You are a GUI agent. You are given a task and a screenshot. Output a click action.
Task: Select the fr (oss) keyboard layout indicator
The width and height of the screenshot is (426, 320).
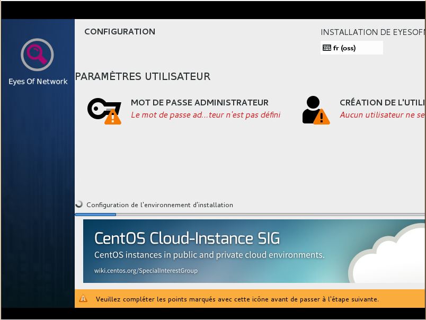pos(352,48)
